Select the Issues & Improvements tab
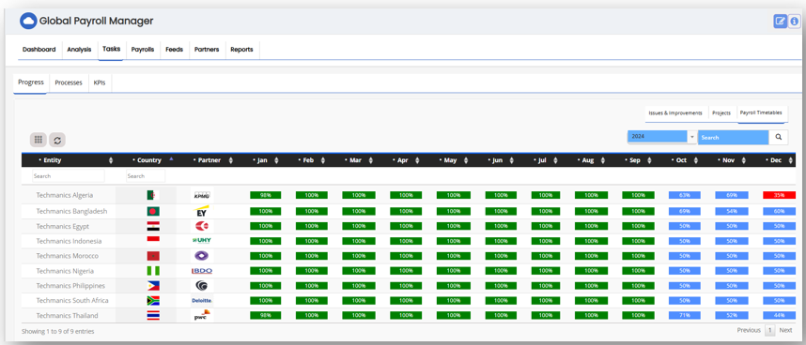Viewport: 806px width, 345px height. pos(674,113)
